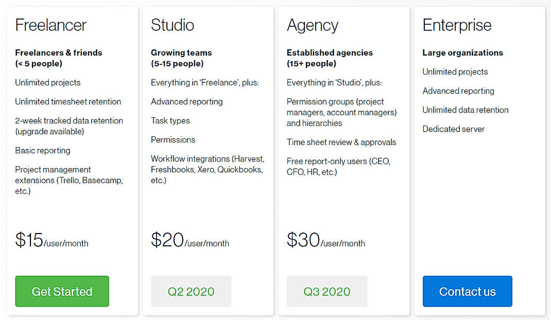Select the Agency plan heading
The height and width of the screenshot is (320, 551).
[313, 25]
